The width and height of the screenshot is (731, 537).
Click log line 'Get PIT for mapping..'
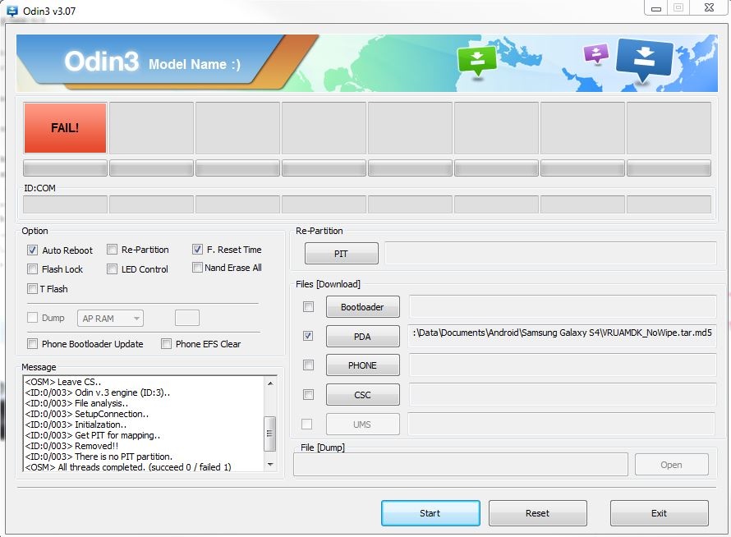93,435
